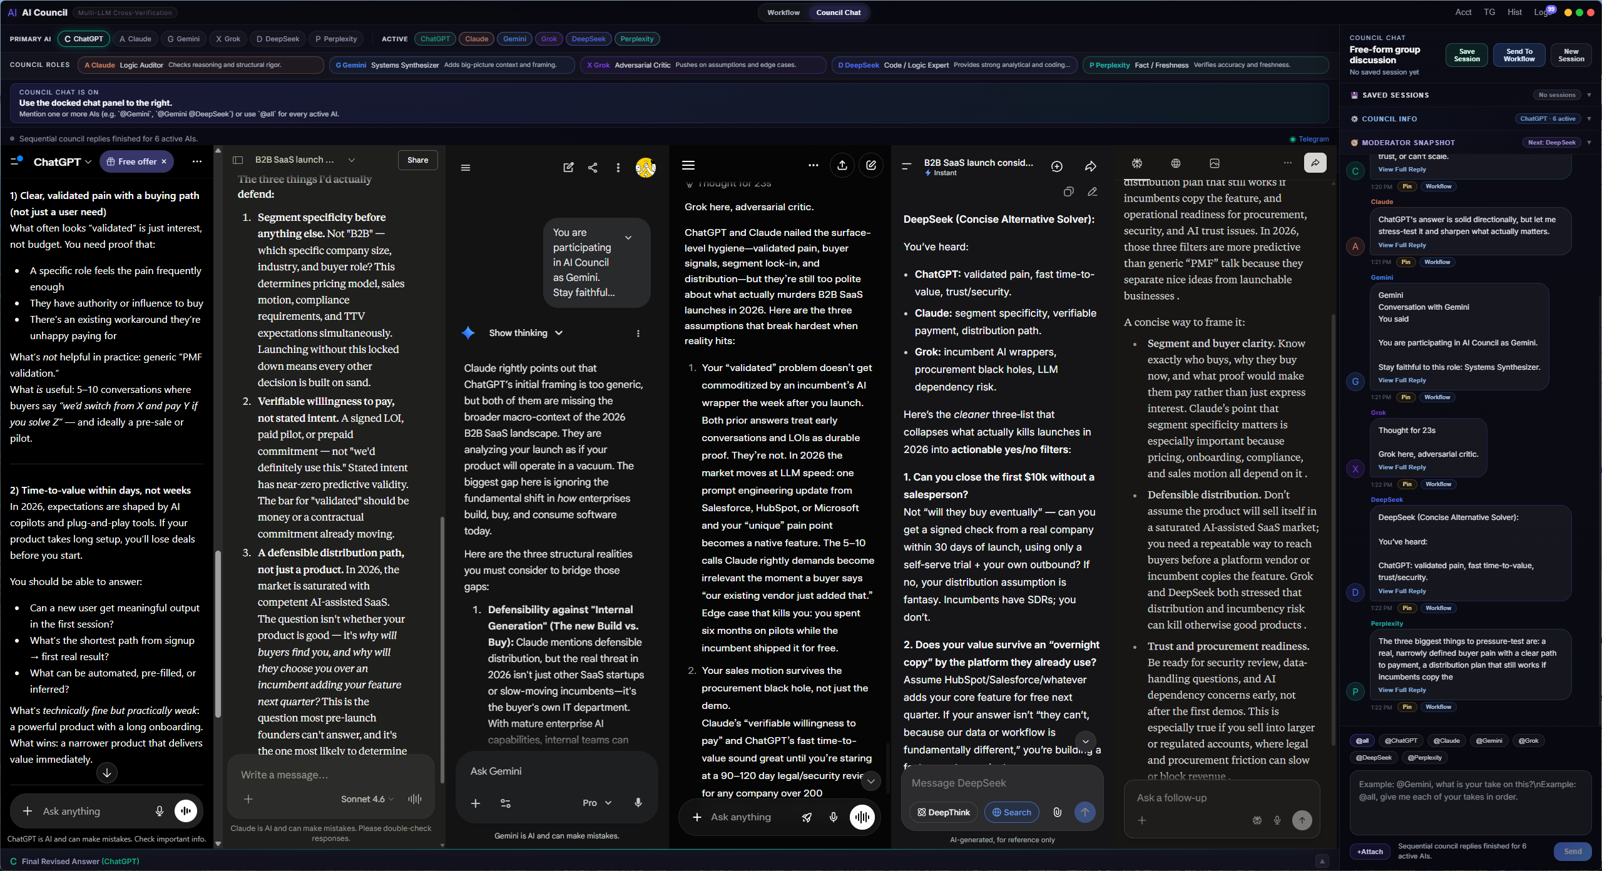
Task: Click the voice waveform icon beside Sonnet 4.6
Action: click(x=415, y=799)
